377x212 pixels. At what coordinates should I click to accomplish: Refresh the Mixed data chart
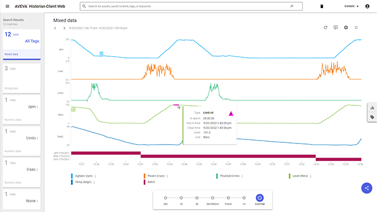pyautogui.click(x=325, y=28)
